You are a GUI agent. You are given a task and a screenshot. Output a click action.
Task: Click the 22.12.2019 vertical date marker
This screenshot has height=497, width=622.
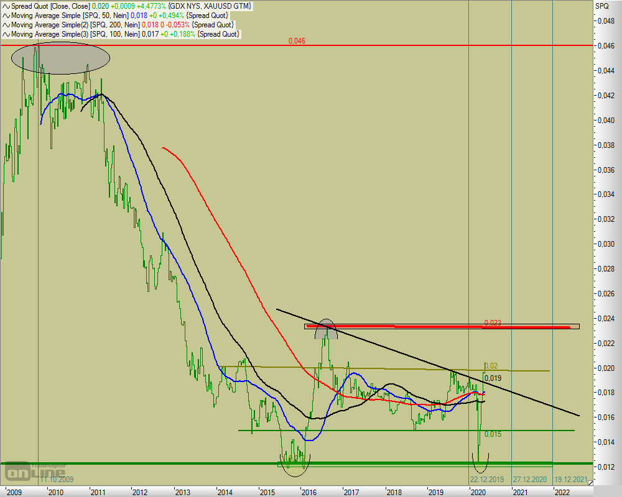click(487, 480)
